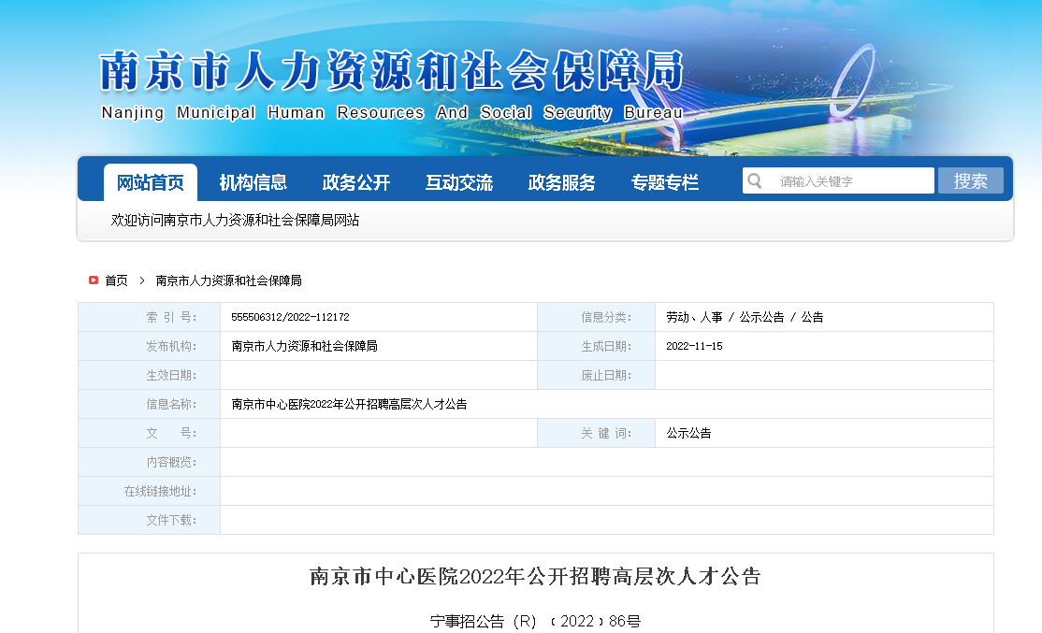Click the red home icon in breadcrumb

tap(94, 281)
